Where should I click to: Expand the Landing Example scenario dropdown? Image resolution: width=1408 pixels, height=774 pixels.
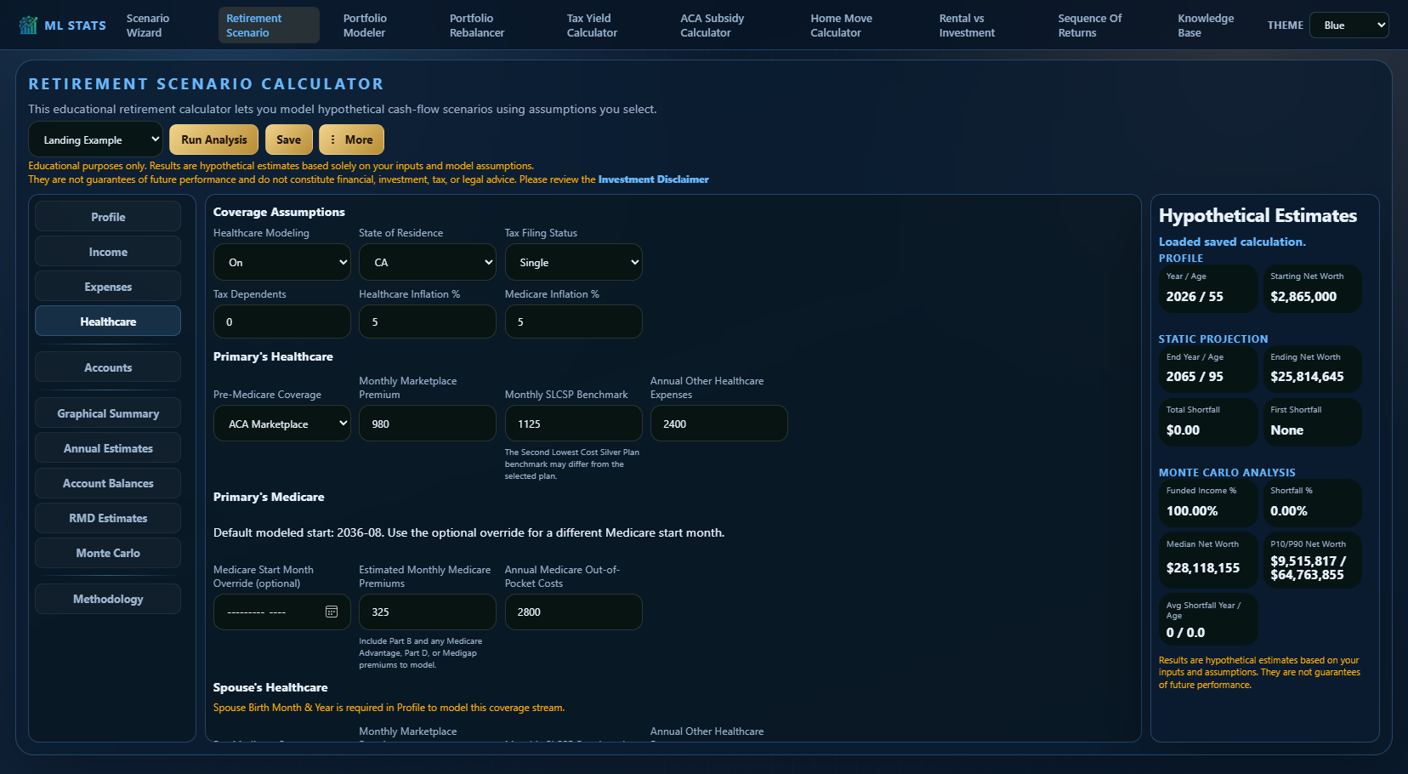pyautogui.click(x=95, y=139)
